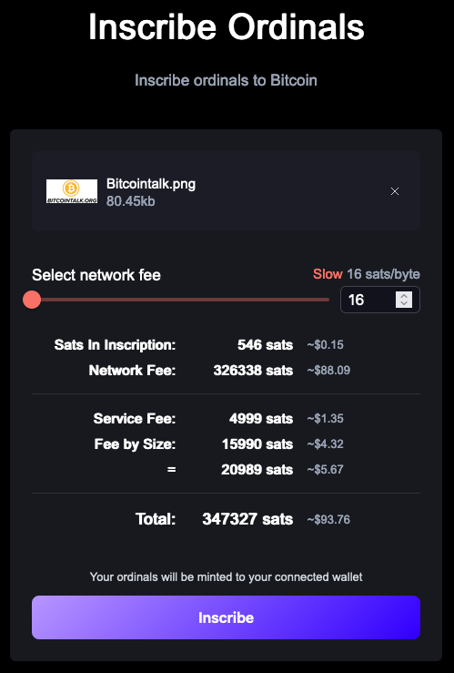Click the 80.45kb file size text

[x=131, y=201]
